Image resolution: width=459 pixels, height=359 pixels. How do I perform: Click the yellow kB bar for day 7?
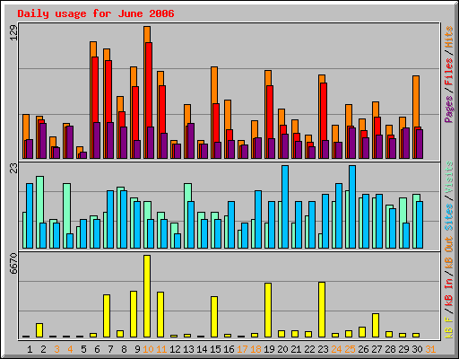[107, 316]
